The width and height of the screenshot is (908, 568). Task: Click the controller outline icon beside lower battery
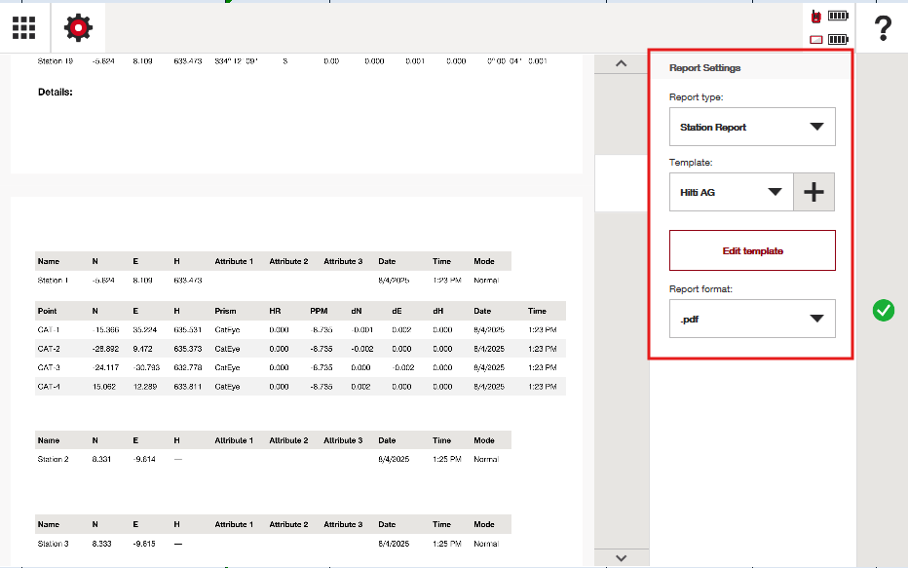point(815,40)
